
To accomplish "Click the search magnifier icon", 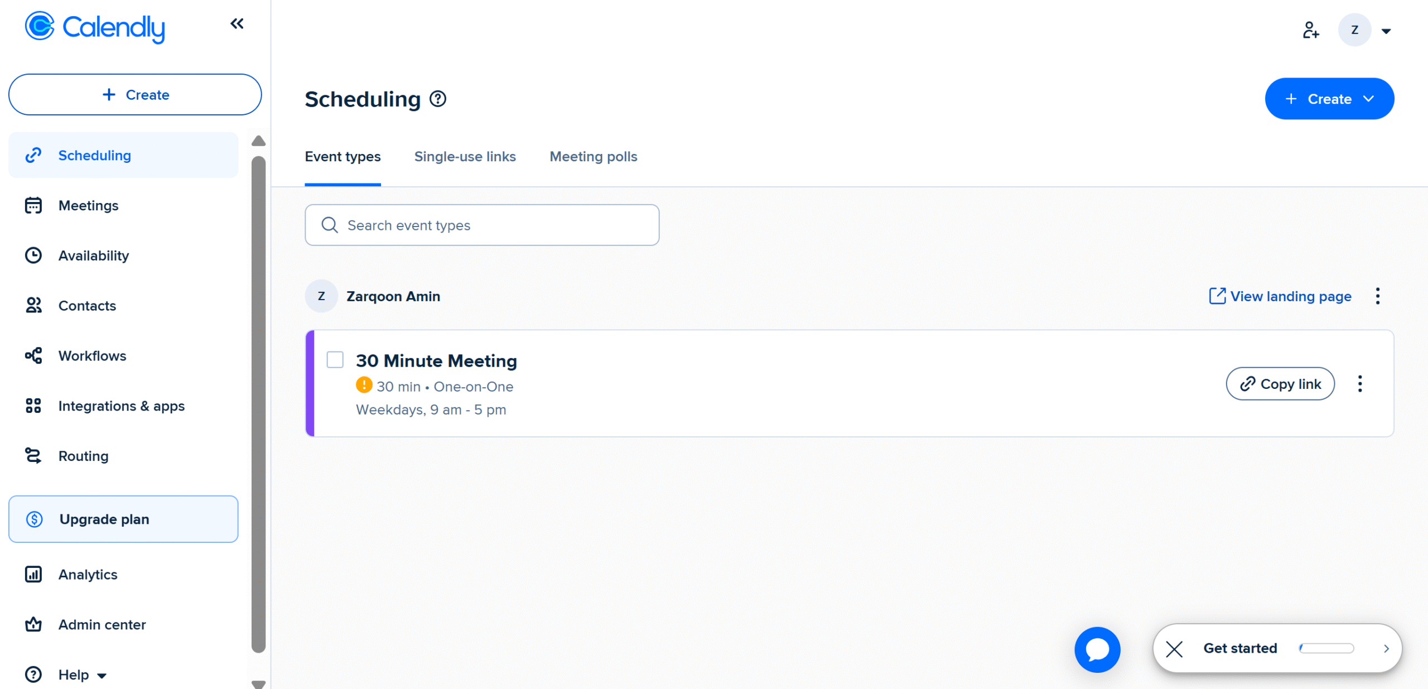I will (x=330, y=225).
